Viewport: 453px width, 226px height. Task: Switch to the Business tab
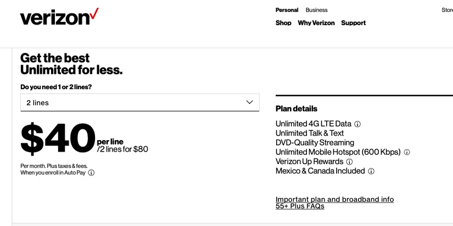pos(316,10)
